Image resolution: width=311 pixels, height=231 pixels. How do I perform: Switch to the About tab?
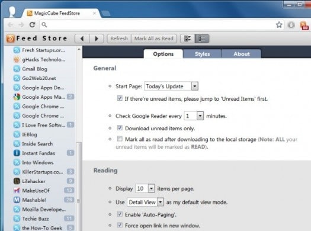pos(241,54)
